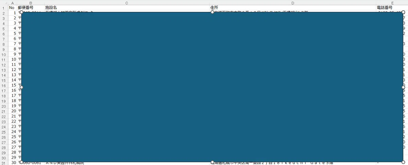Click the 'No' header cell
Screen dimensions: 408x165
[x=13, y=7]
